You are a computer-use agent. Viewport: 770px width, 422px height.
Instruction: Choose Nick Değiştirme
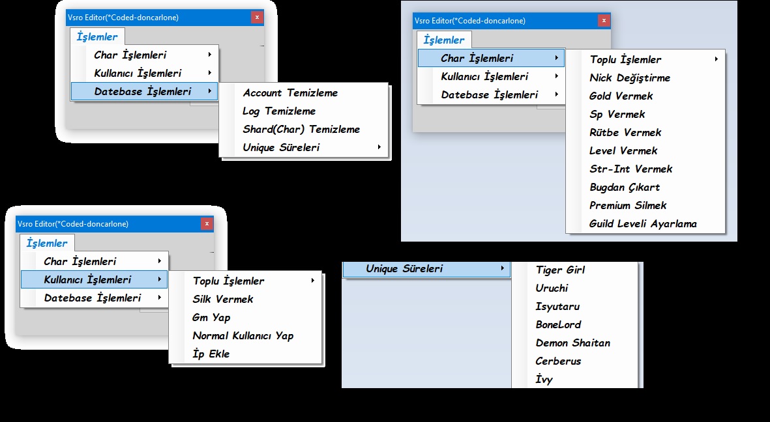645,77
